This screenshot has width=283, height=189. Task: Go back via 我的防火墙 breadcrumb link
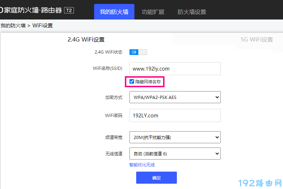pos(12,26)
